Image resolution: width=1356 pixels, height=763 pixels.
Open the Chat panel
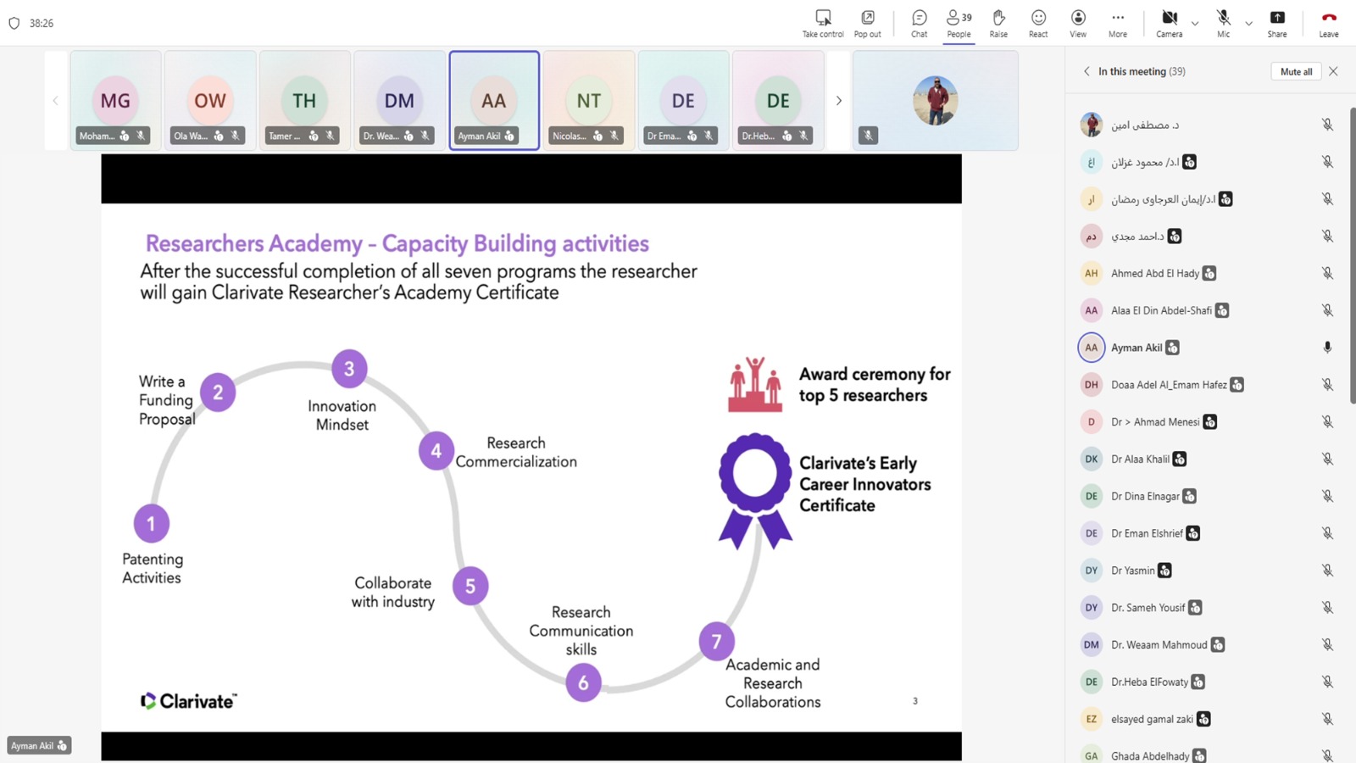[x=919, y=23]
